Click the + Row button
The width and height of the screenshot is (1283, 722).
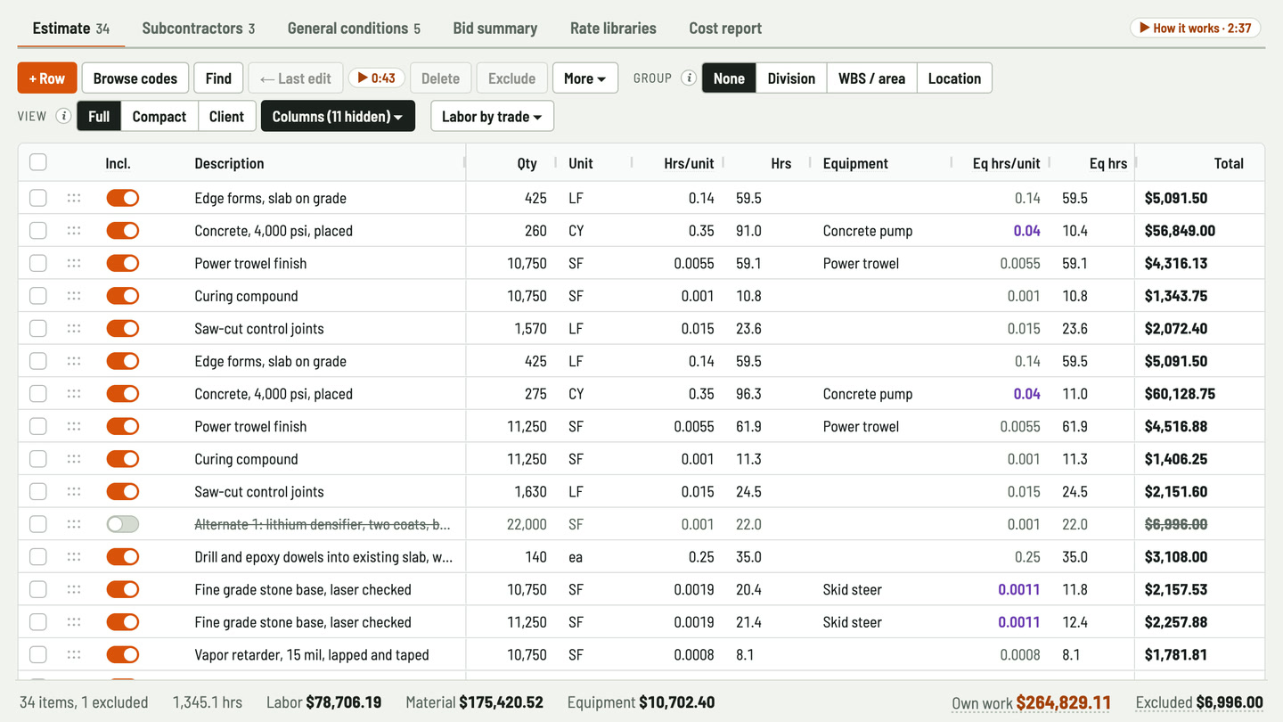(47, 78)
